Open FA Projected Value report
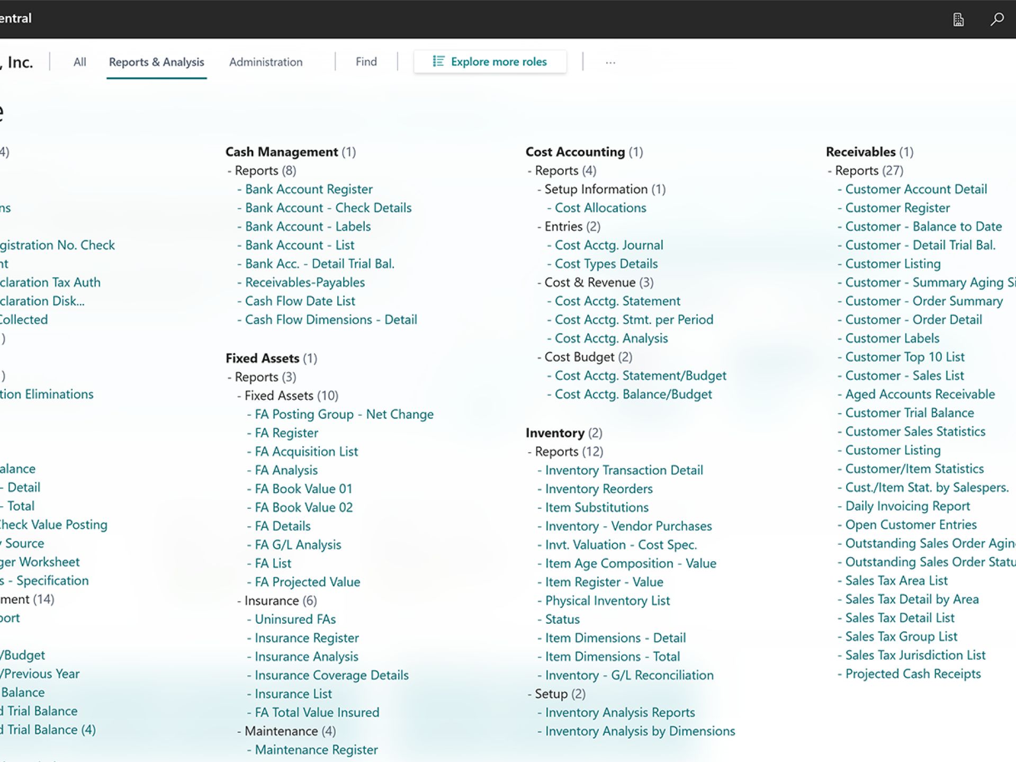 pos(307,582)
